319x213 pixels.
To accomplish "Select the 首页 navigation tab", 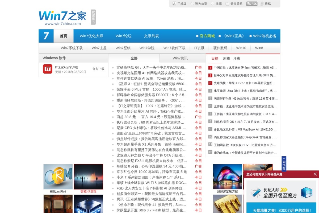I will click(64, 36).
